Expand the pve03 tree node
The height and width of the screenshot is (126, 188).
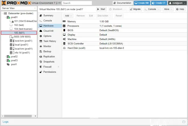[5, 60]
